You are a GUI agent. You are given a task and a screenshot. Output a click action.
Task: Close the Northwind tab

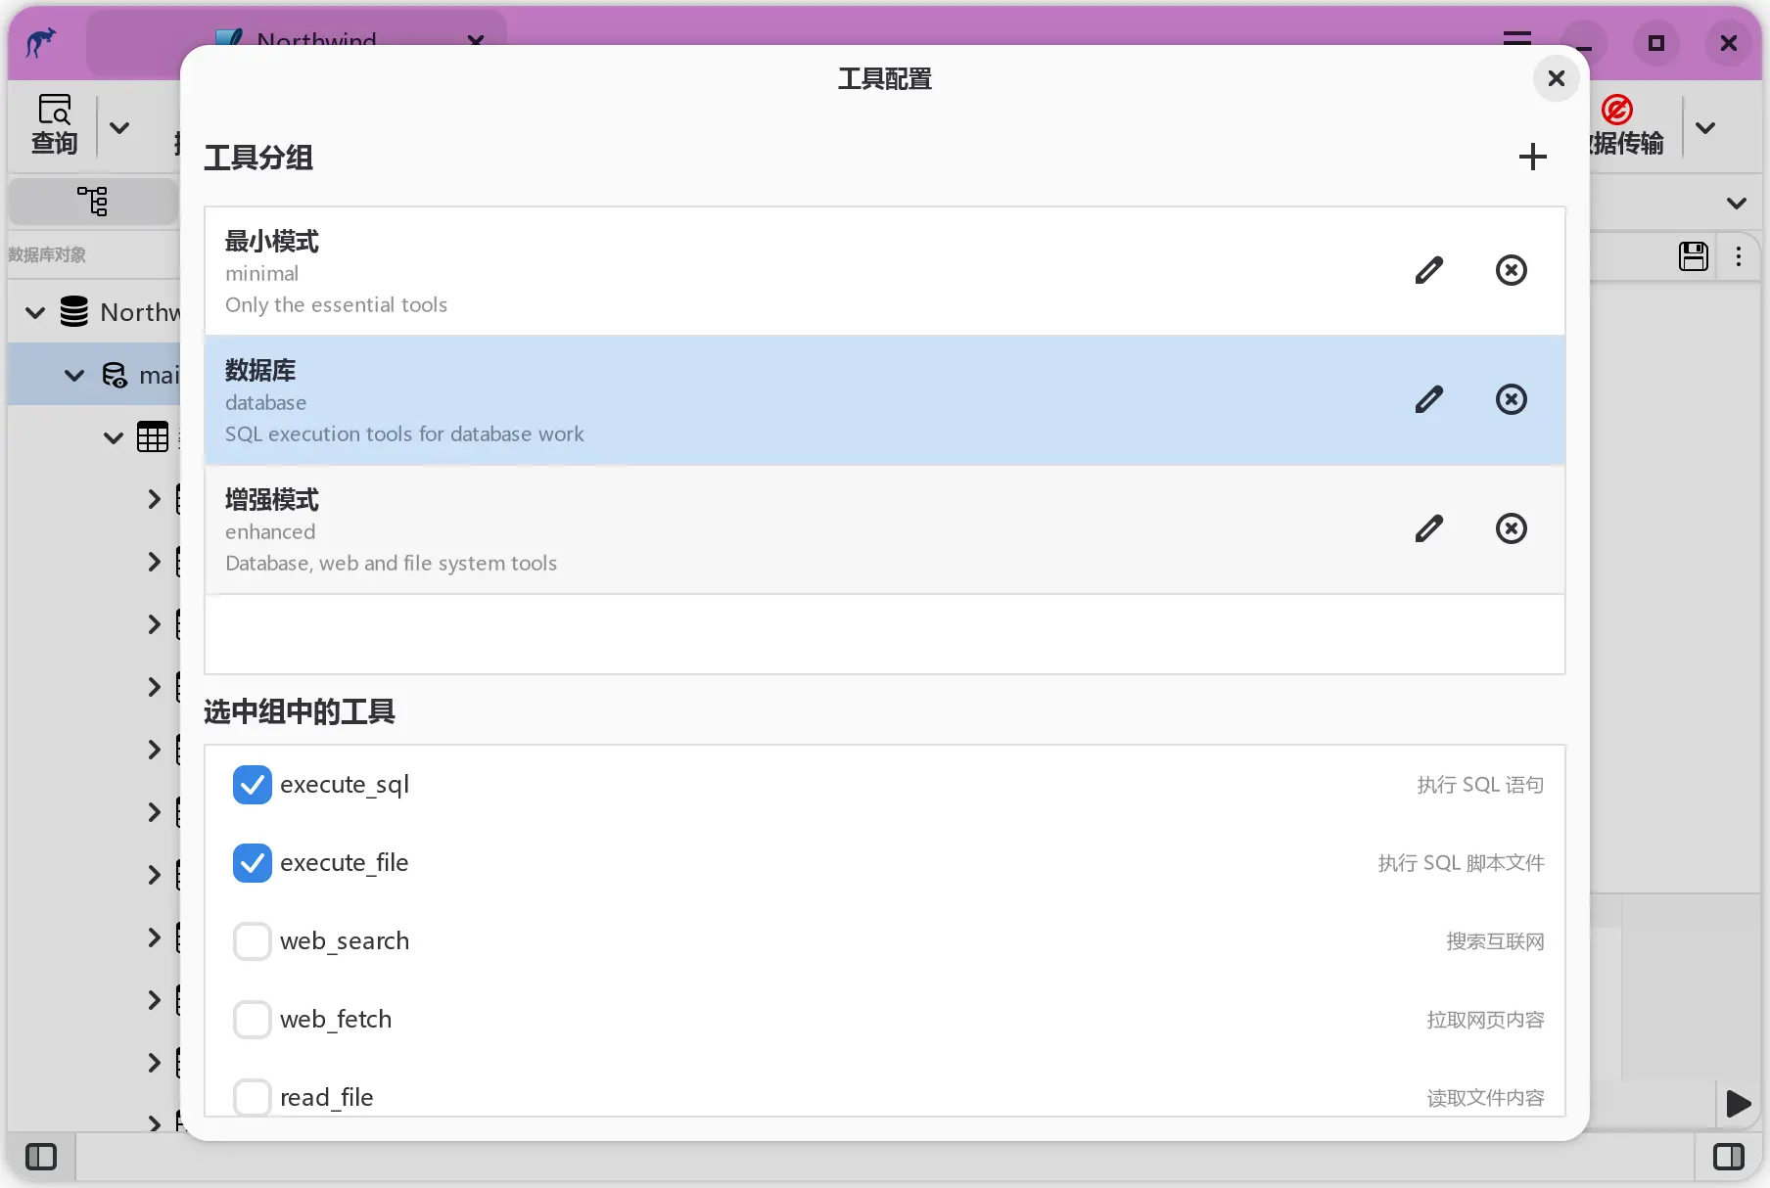tap(476, 39)
